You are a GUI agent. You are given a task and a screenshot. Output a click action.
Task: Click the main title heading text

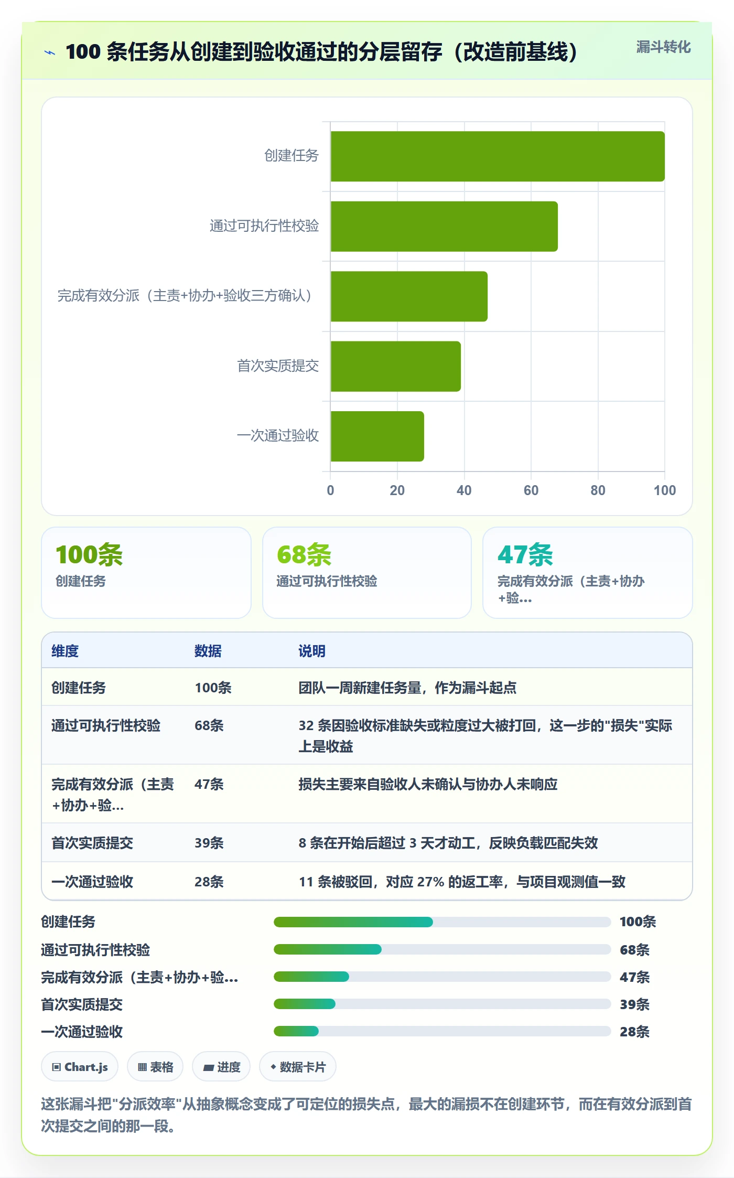321,52
